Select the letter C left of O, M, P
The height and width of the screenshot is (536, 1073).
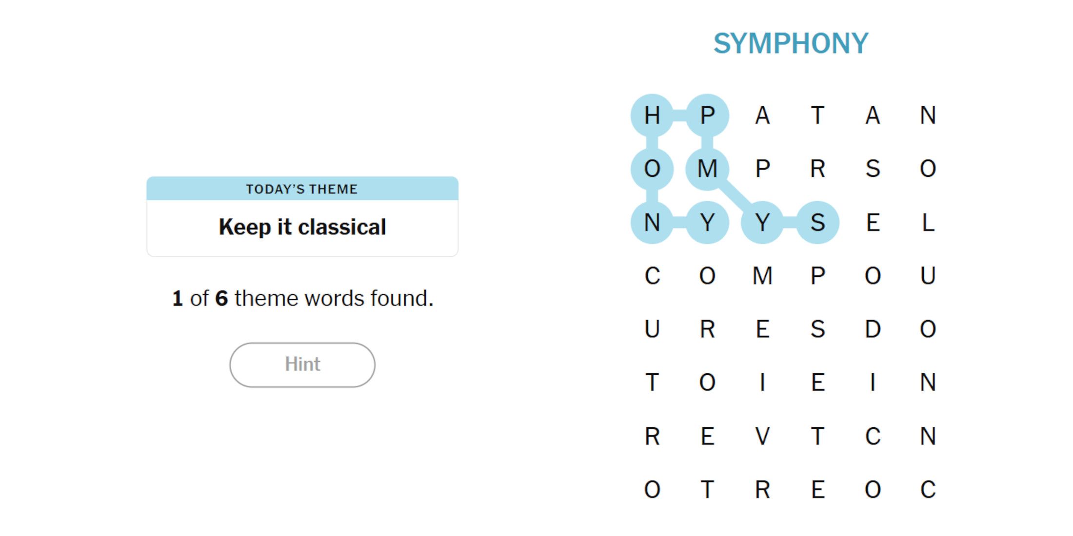tap(652, 276)
